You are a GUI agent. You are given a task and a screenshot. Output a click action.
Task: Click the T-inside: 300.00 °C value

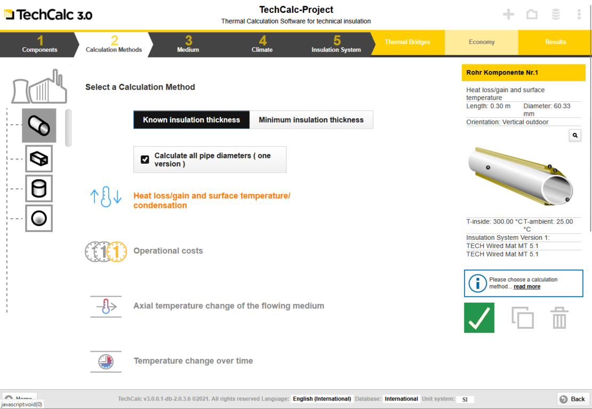click(x=494, y=222)
